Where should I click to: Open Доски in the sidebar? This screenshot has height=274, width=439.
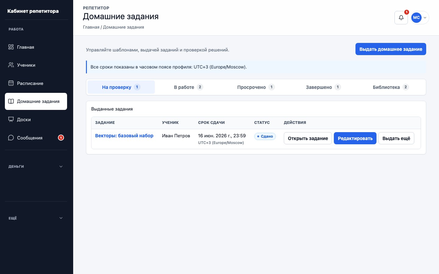[36, 120]
